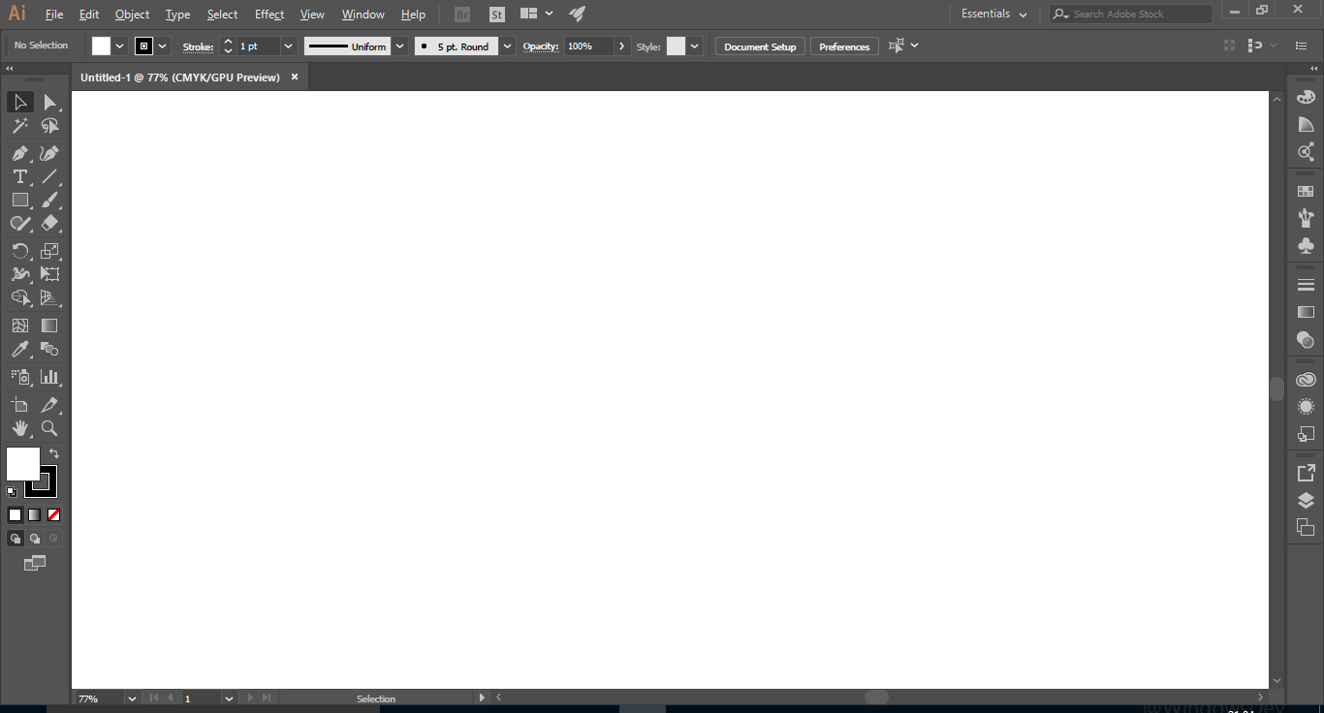Viewport: 1324px width, 713px height.
Task: Expand the stroke weight dropdown
Action: point(288,46)
